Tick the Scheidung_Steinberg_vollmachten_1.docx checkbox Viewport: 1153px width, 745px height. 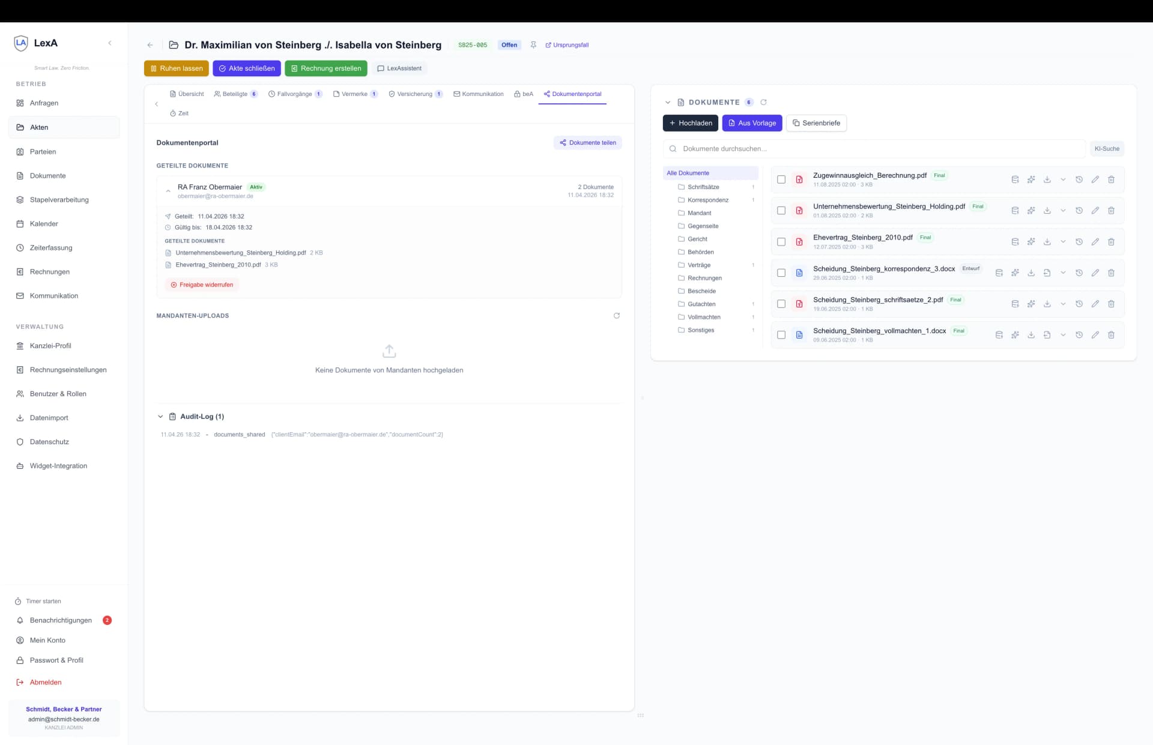[781, 335]
